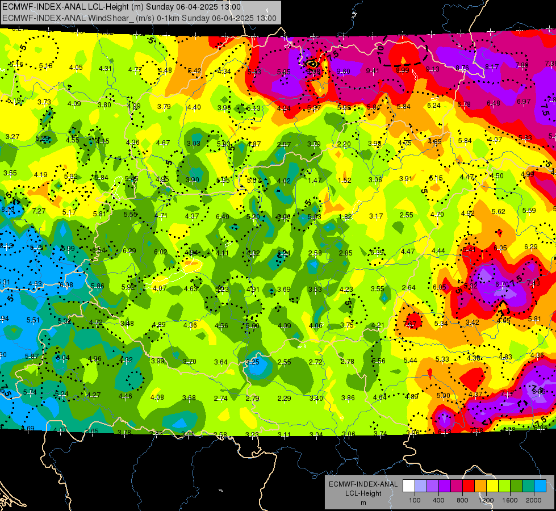Click wind shear value 1.47

[x=315, y=181]
